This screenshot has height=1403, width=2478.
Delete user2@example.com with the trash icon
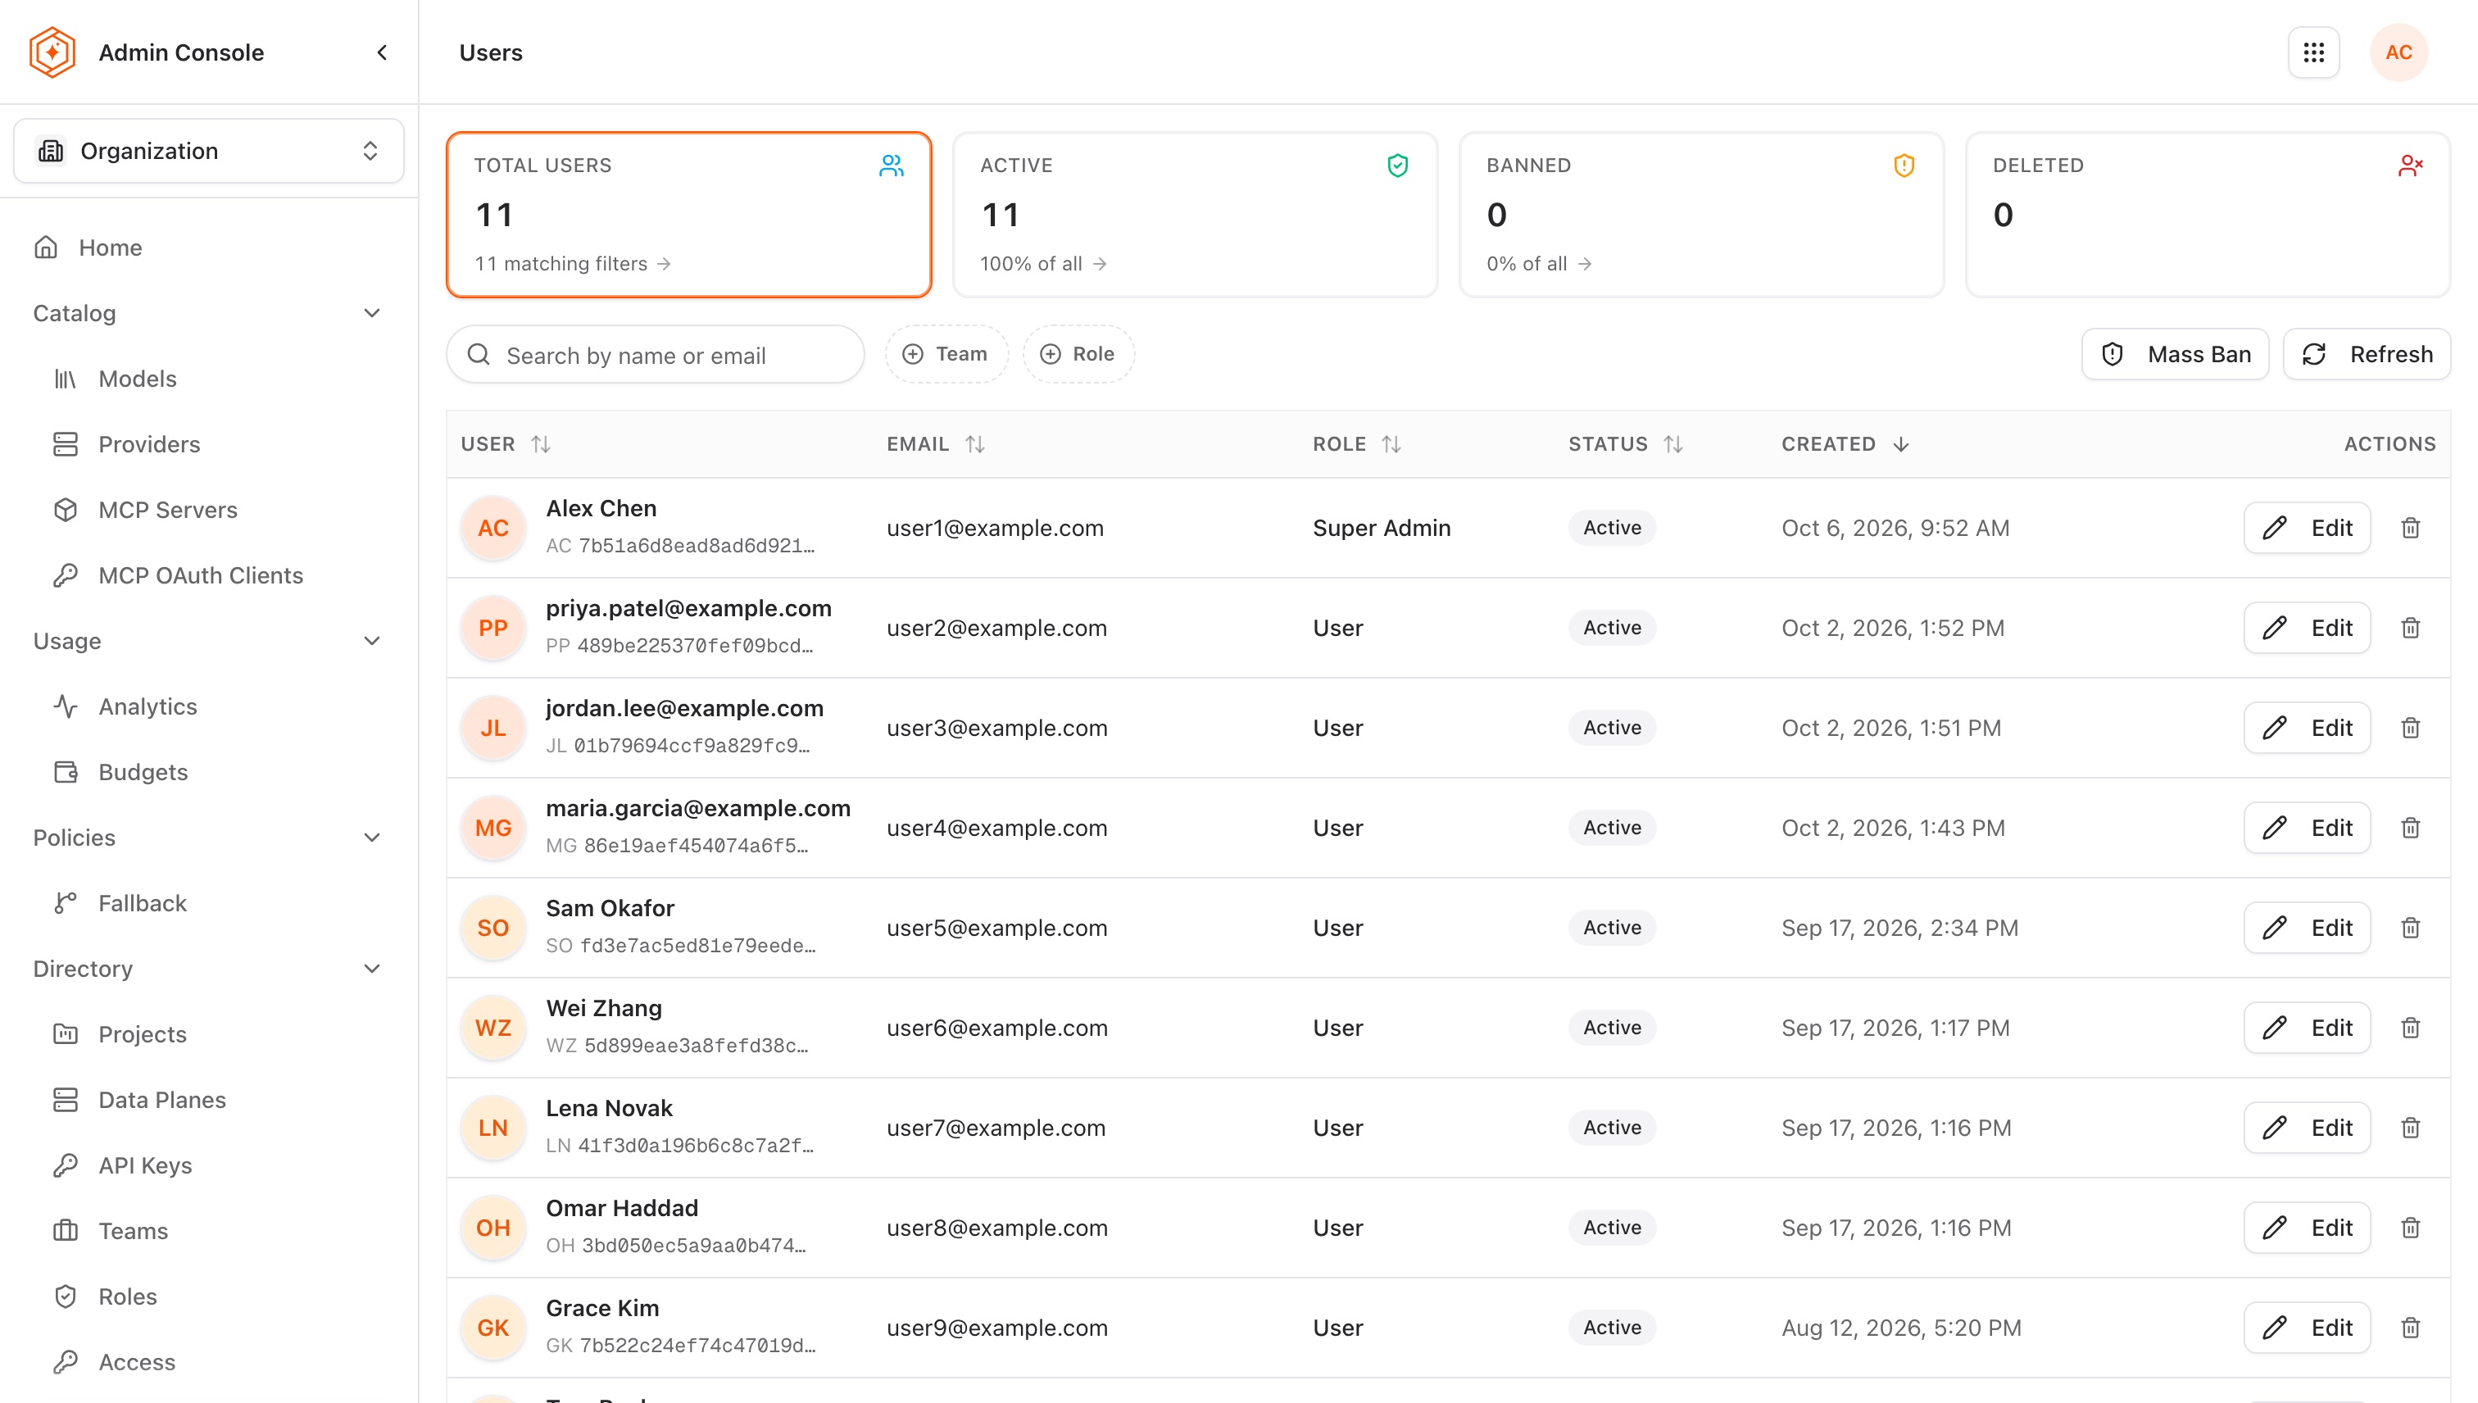pyautogui.click(x=2410, y=629)
